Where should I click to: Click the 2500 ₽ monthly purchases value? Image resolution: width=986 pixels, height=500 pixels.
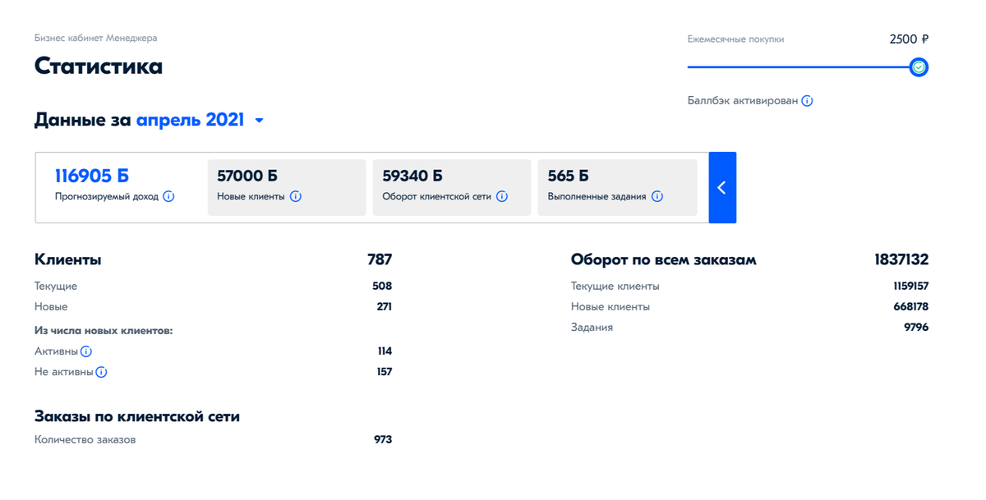[909, 39]
